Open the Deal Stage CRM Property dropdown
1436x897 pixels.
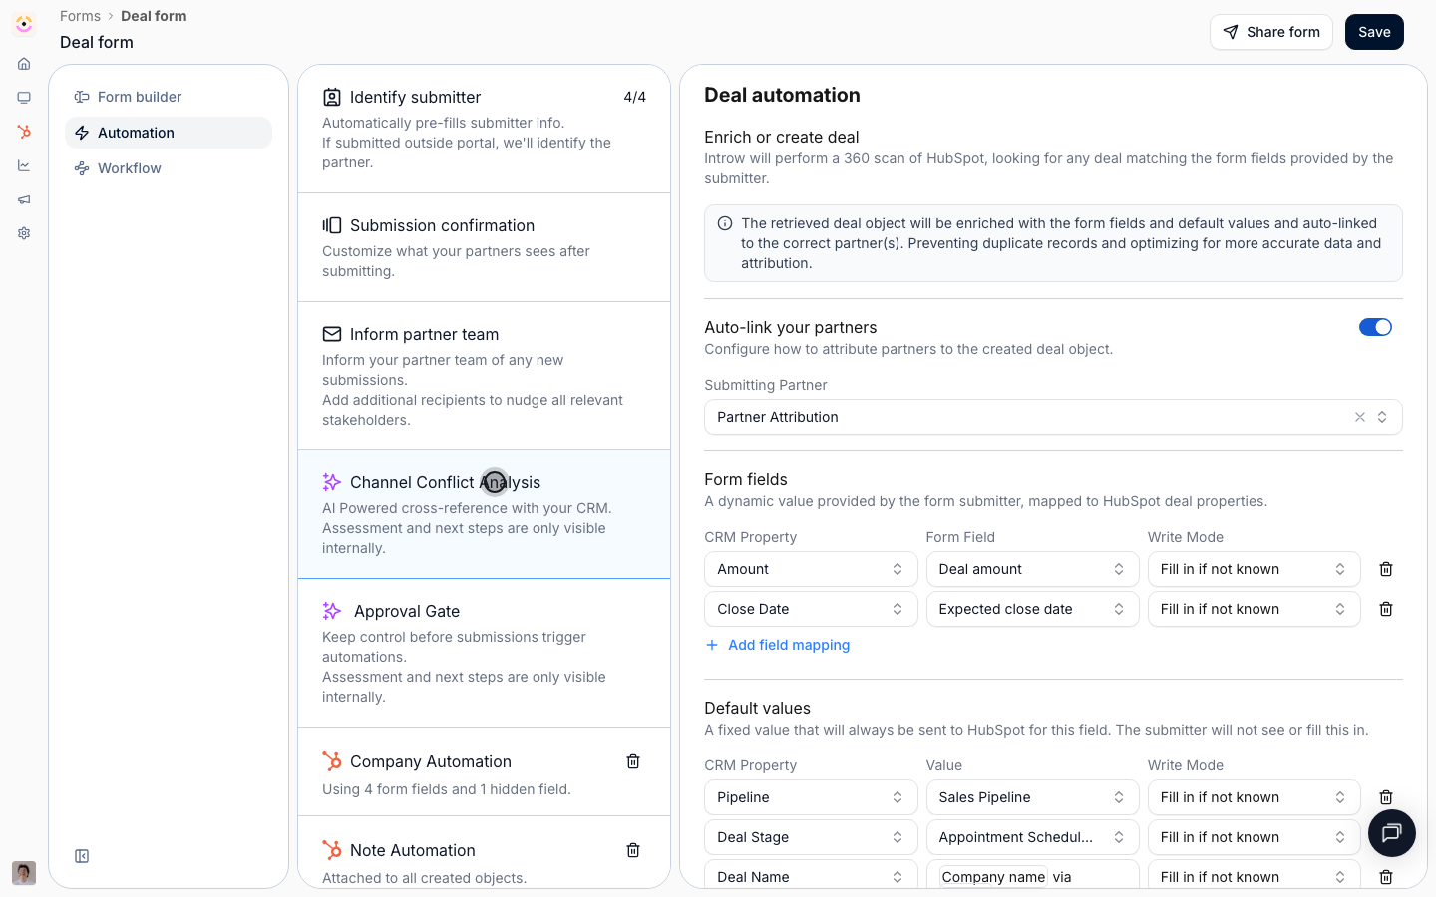pyautogui.click(x=811, y=837)
